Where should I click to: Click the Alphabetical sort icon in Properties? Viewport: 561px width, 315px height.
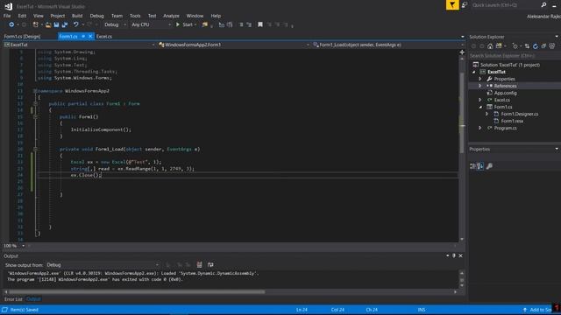[480, 166]
